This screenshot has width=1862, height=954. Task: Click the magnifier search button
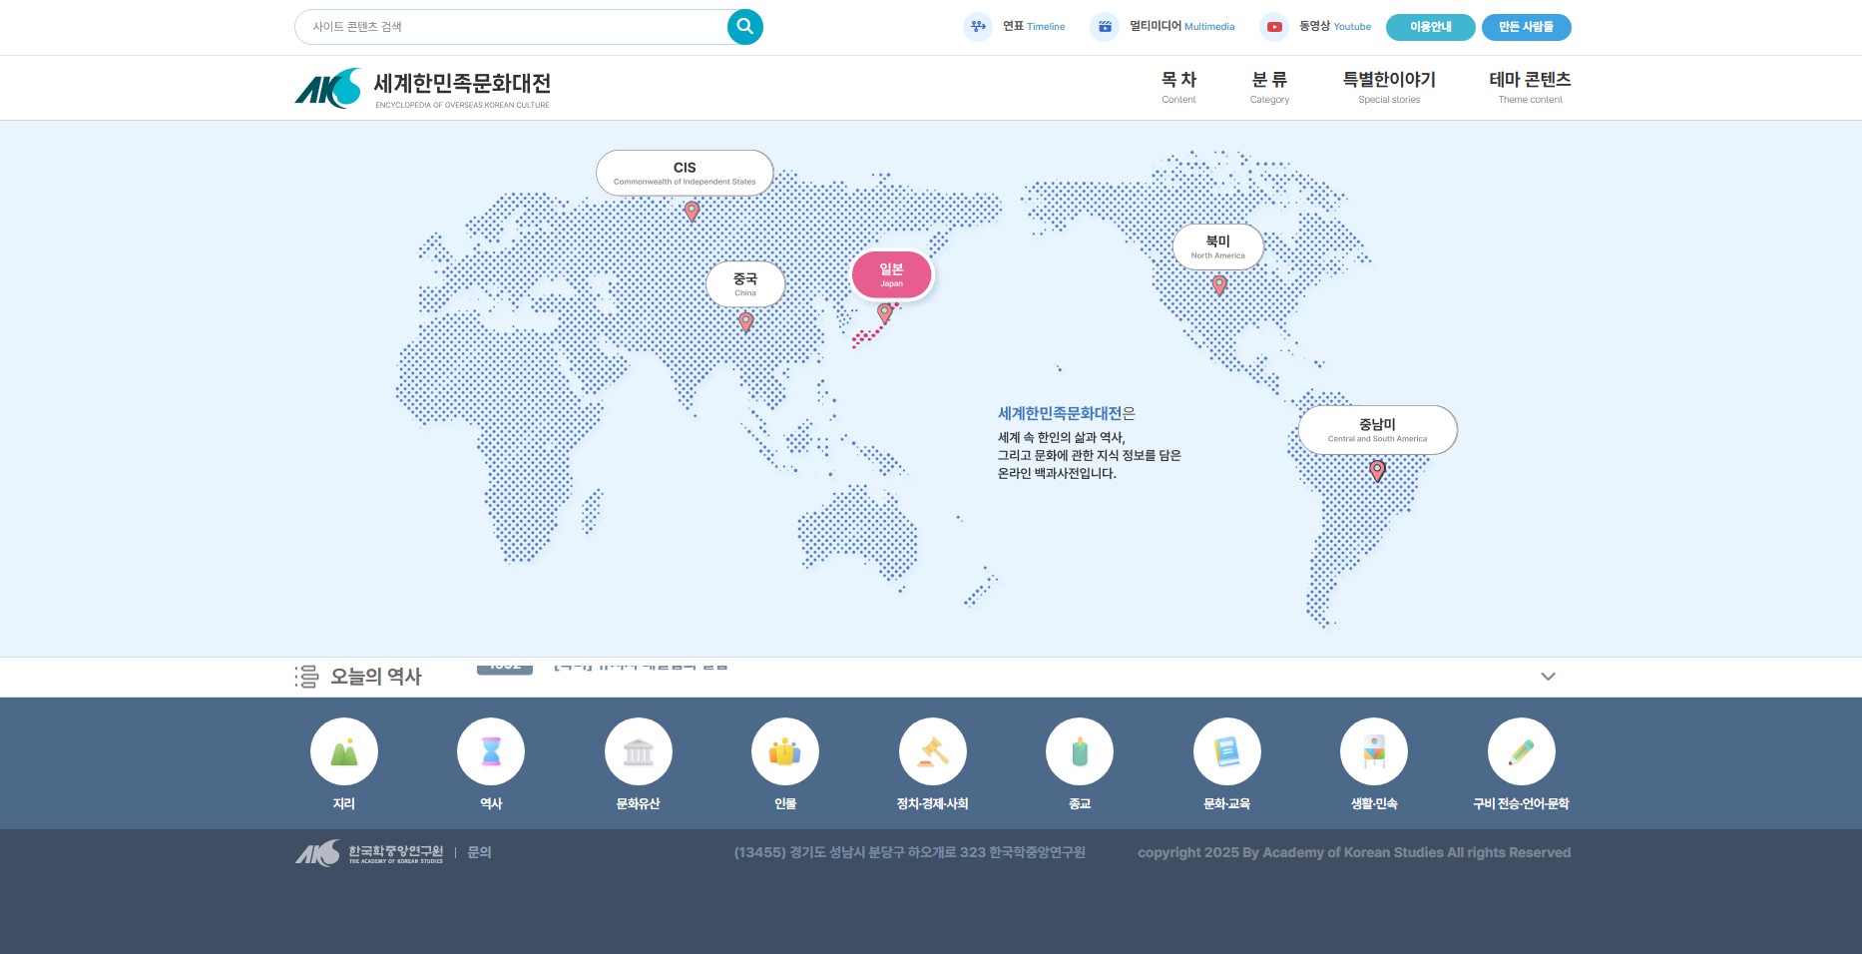tap(744, 27)
